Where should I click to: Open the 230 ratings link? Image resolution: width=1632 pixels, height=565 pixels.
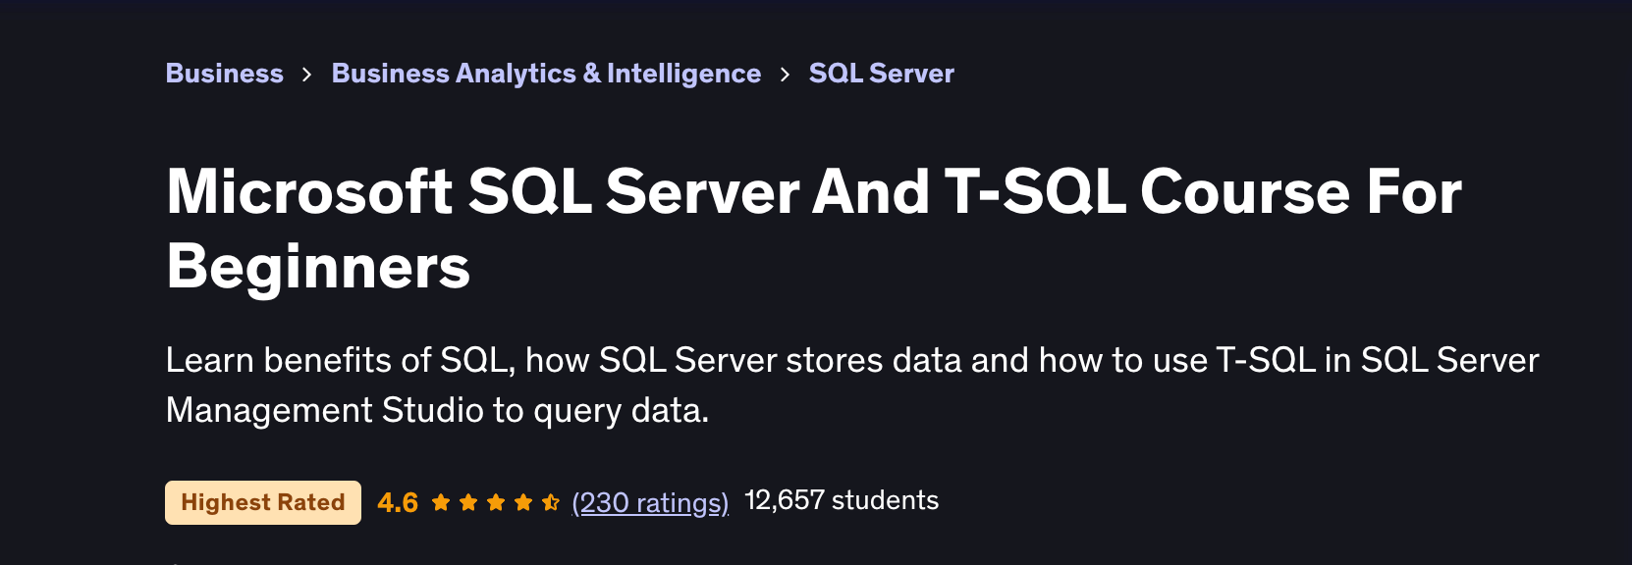click(649, 501)
